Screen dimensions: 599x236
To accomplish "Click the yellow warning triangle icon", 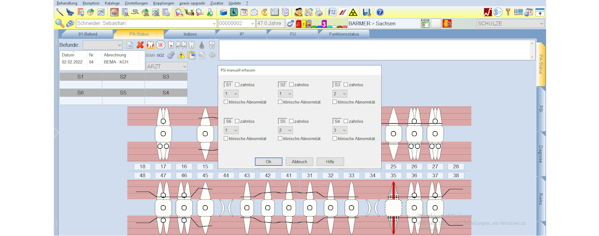I will click(x=181, y=55).
